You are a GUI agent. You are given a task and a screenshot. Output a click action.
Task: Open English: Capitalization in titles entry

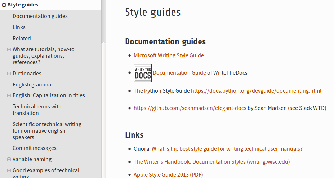tap(49, 95)
